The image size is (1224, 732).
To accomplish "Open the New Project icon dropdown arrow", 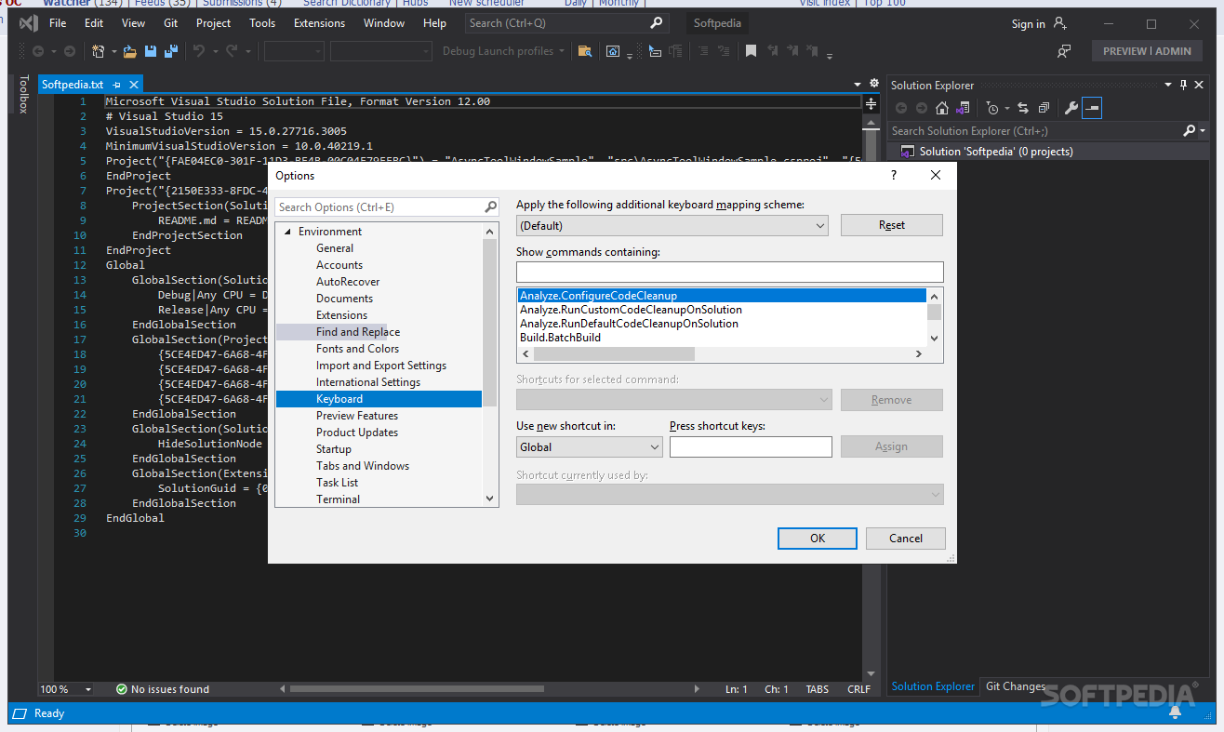I will point(113,51).
